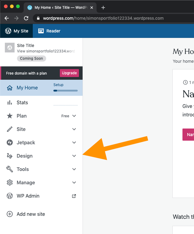The height and width of the screenshot is (234, 194).
Task: Click the Coming Soon badge
Action: click(x=32, y=59)
